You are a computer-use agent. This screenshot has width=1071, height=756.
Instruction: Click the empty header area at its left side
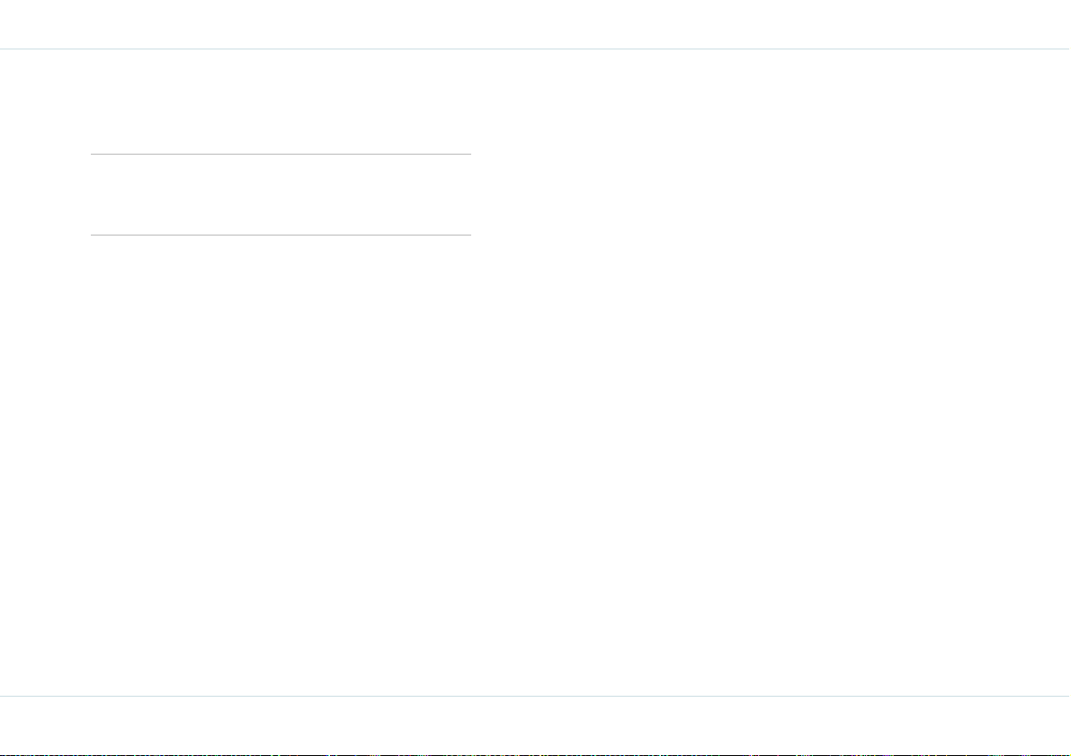[115, 24]
